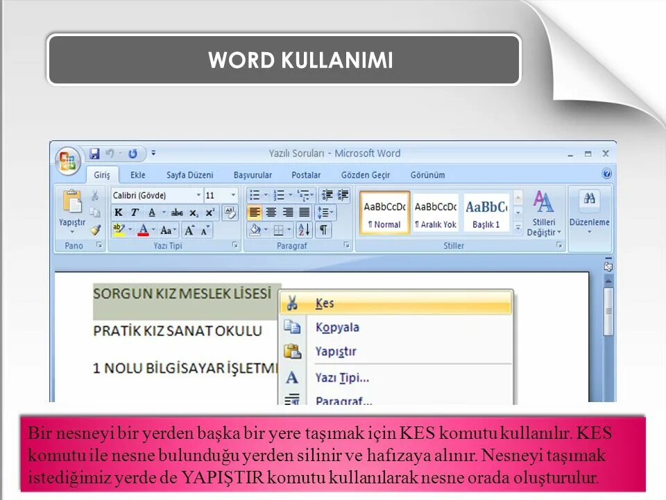Select the Normal style
Screen dimensions: 666x500
coord(385,213)
